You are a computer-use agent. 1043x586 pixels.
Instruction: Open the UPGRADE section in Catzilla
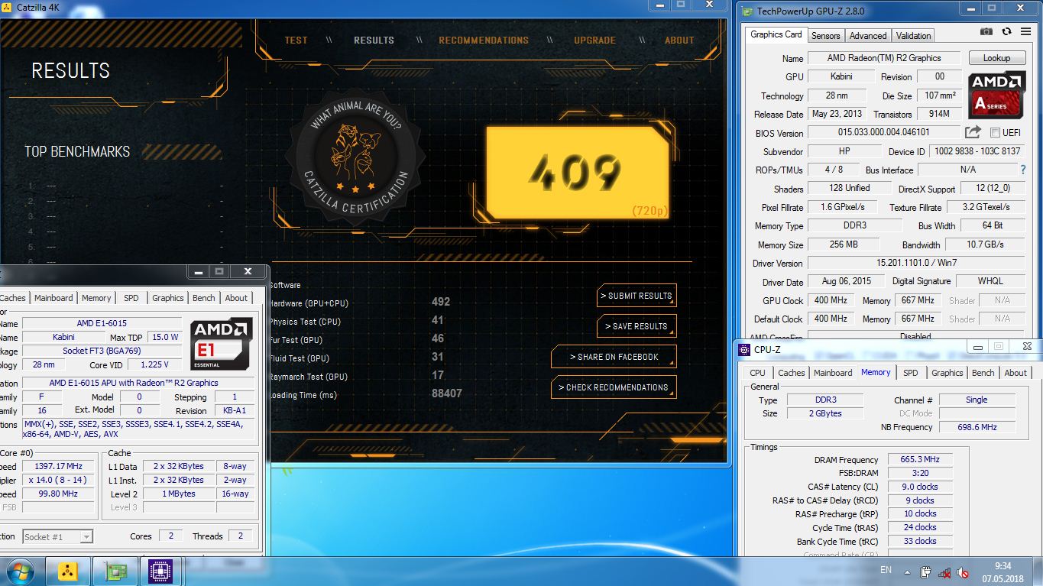[x=594, y=40]
